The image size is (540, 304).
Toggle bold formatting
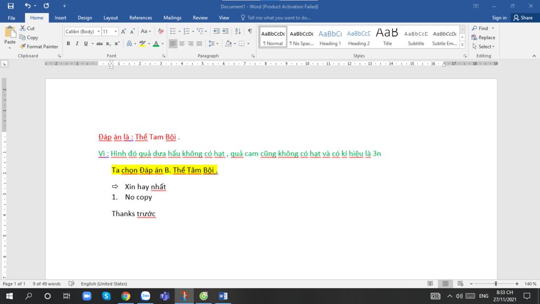(68, 44)
